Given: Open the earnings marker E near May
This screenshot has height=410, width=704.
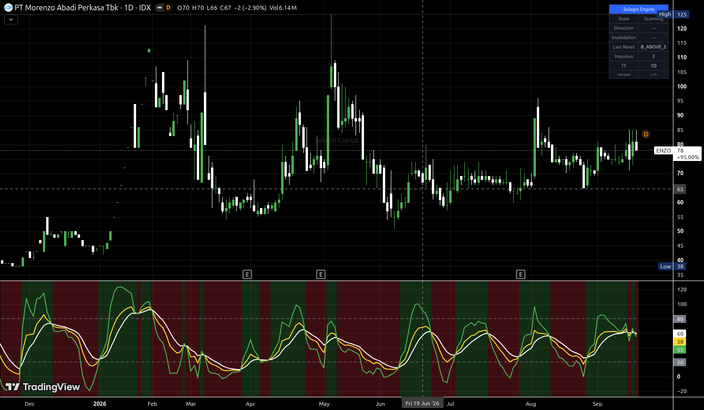Looking at the screenshot, I should (321, 274).
